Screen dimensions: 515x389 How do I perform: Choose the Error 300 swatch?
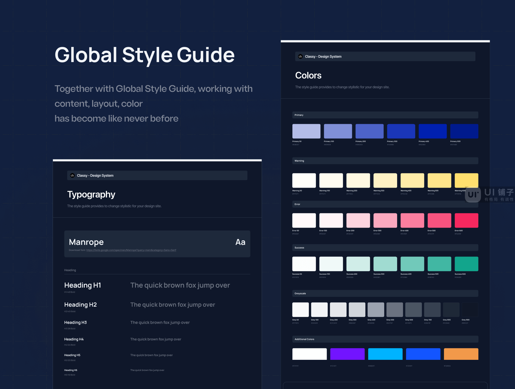(x=385, y=221)
